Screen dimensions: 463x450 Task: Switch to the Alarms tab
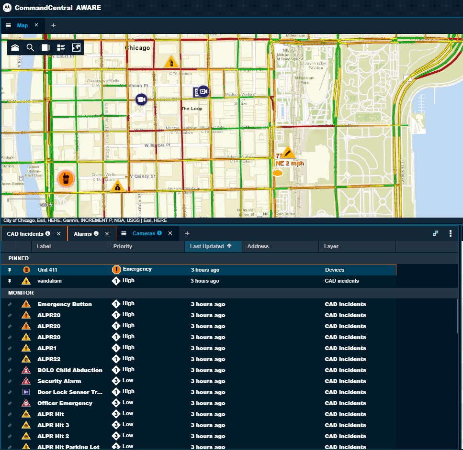click(x=83, y=234)
